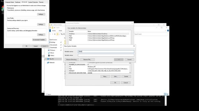Screen dimensions: 199x111
Task: Open Performance Settings button
Action: pos(41,14)
